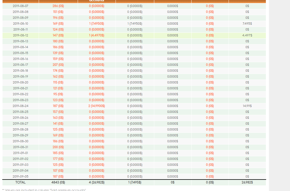Click the 2 (14.9900$) entry for 2019-08-24

click(x=96, y=106)
